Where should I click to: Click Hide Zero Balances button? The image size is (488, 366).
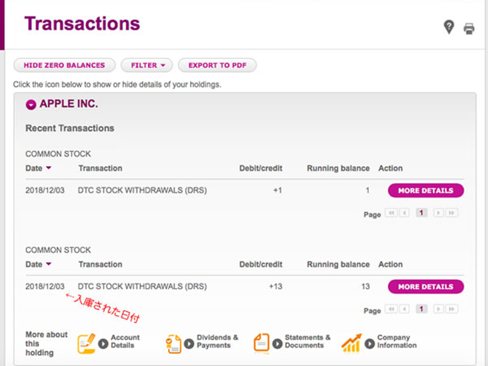(64, 65)
